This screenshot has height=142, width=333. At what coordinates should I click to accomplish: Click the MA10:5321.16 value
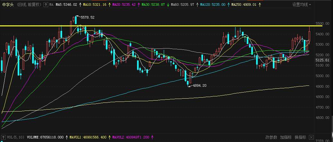pyautogui.click(x=95, y=5)
